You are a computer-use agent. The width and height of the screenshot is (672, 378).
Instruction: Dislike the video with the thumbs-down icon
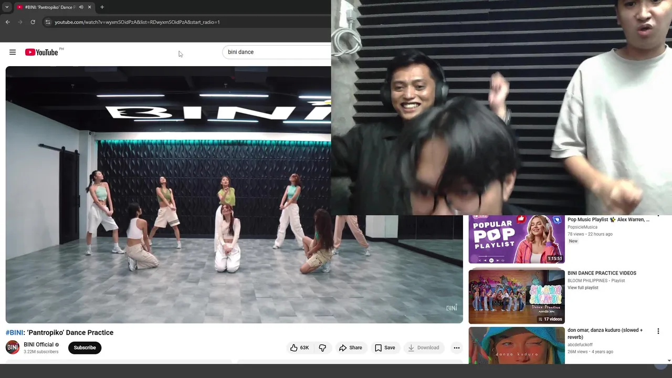(x=322, y=348)
